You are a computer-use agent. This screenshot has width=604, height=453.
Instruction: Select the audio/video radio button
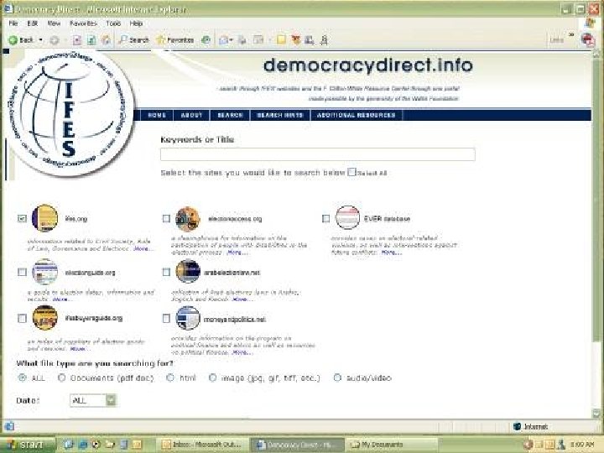coord(337,377)
